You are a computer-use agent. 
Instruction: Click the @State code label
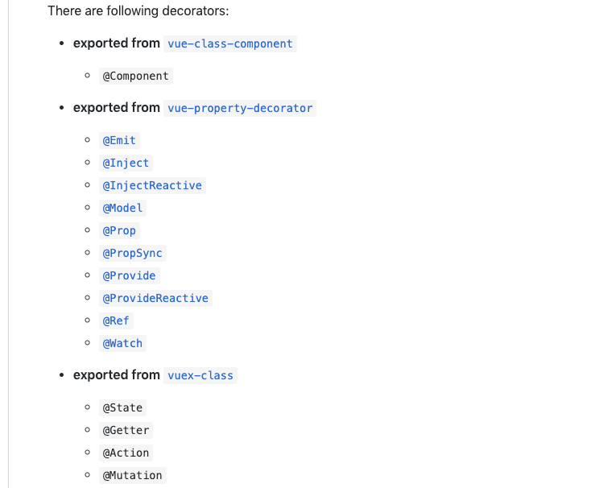122,407
